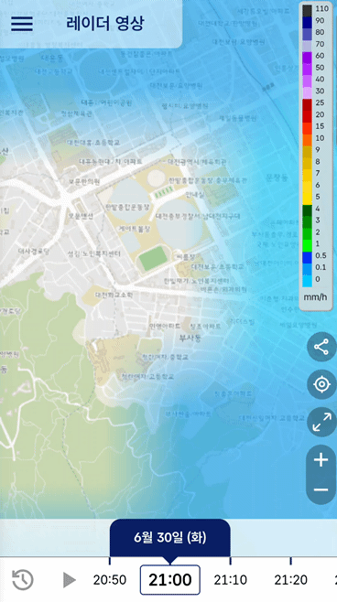Center map on current location
The image size is (337, 602).
pyautogui.click(x=321, y=384)
